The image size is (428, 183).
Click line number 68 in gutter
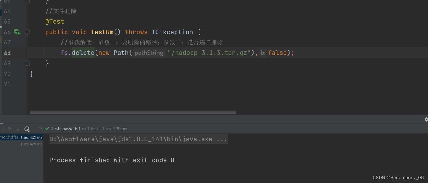7,53
